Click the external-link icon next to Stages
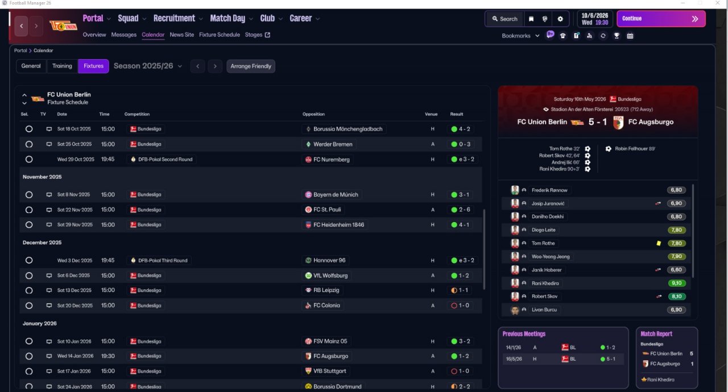The width and height of the screenshot is (728, 392). point(268,35)
